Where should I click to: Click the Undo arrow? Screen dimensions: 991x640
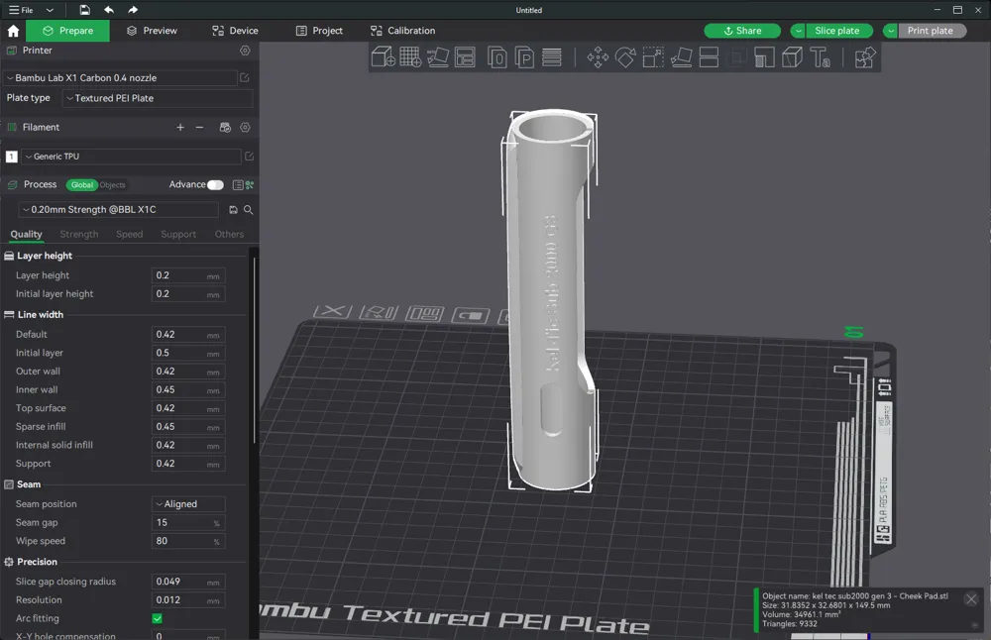coord(109,10)
